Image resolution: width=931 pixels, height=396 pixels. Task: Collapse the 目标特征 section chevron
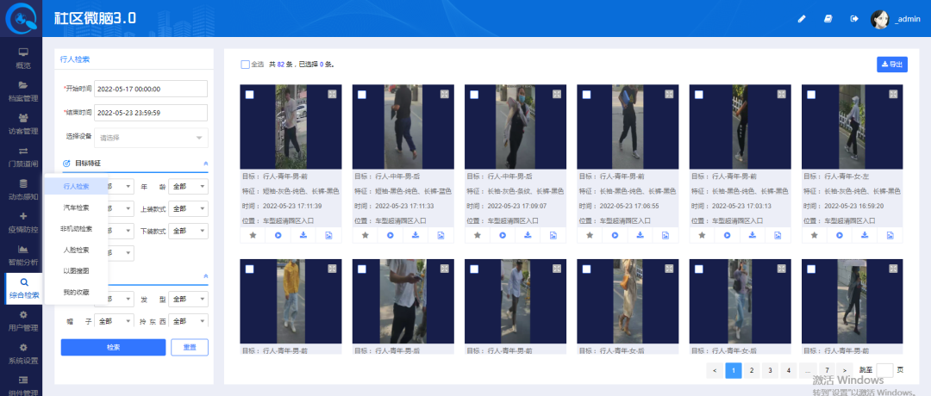click(x=205, y=163)
